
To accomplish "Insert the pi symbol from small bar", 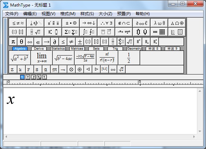I will tap(13, 42).
